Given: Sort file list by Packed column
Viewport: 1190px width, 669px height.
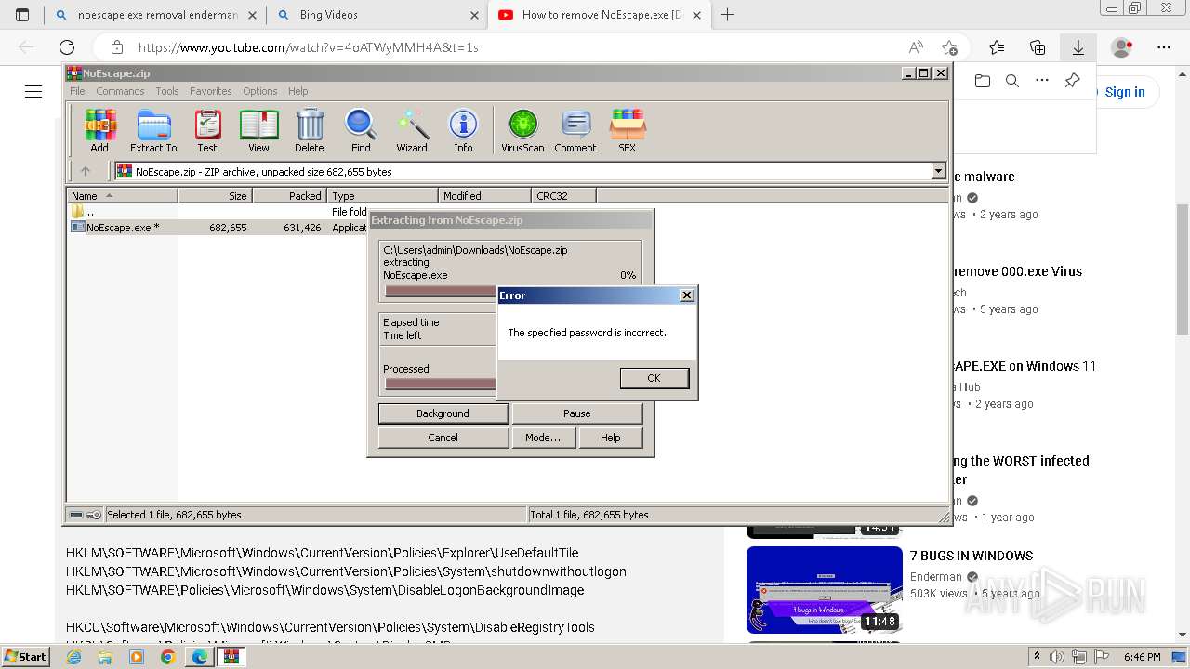Looking at the screenshot, I should coord(289,195).
